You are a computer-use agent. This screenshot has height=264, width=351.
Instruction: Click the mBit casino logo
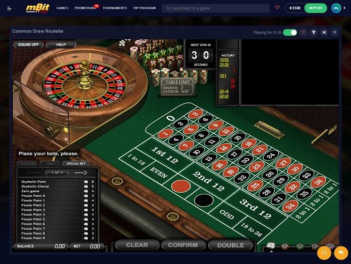[38, 8]
